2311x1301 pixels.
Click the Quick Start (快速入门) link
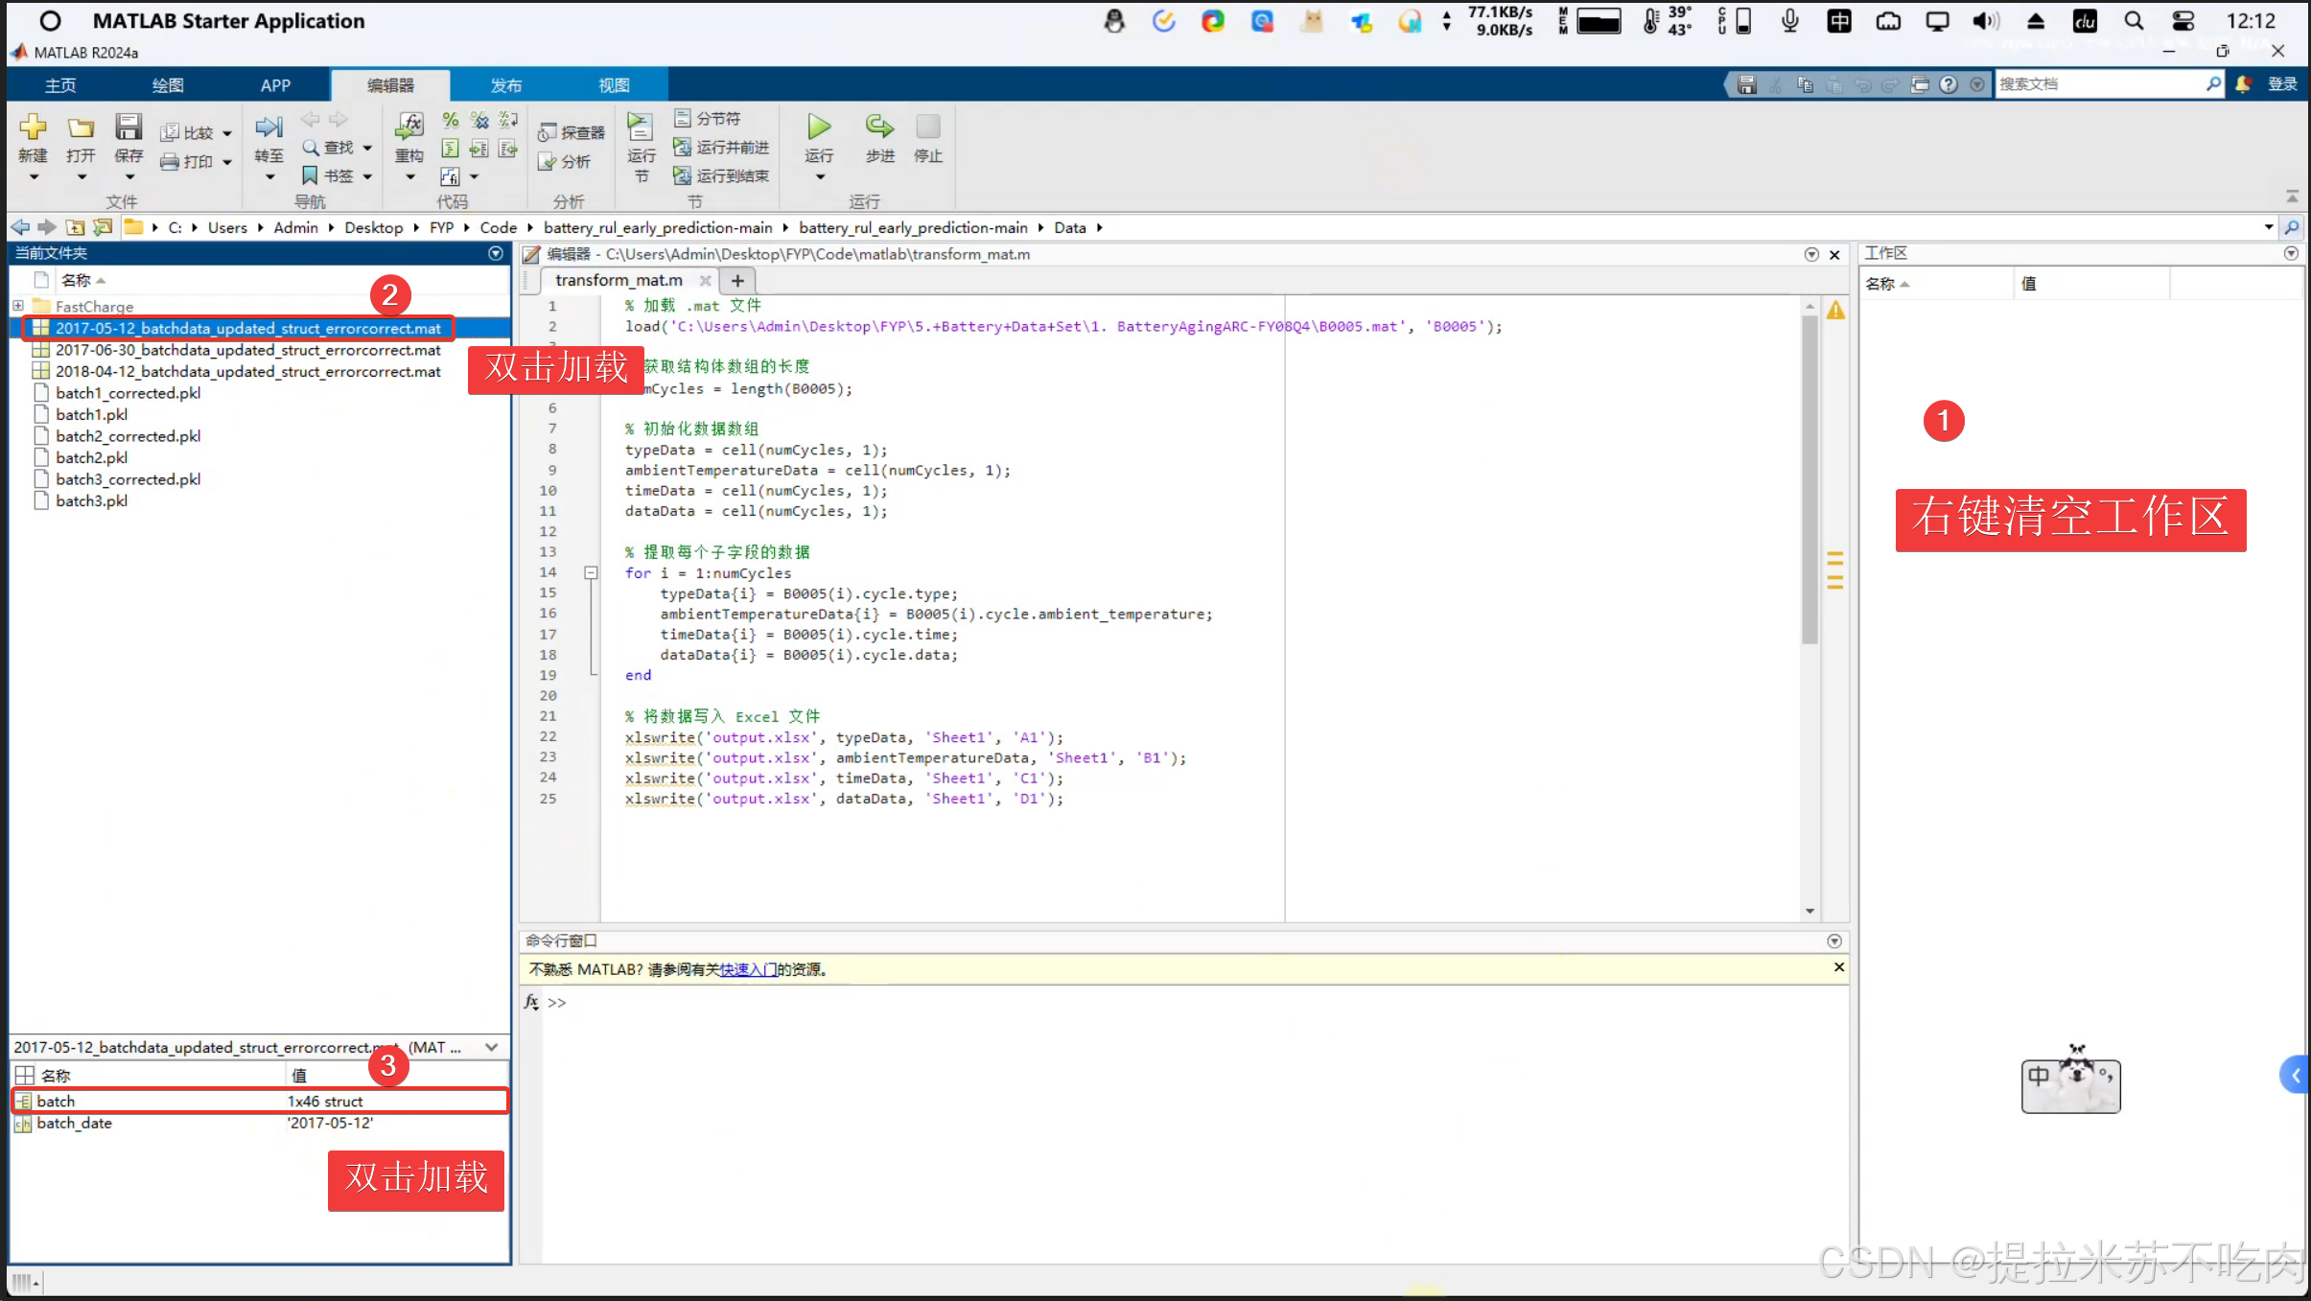coord(749,969)
